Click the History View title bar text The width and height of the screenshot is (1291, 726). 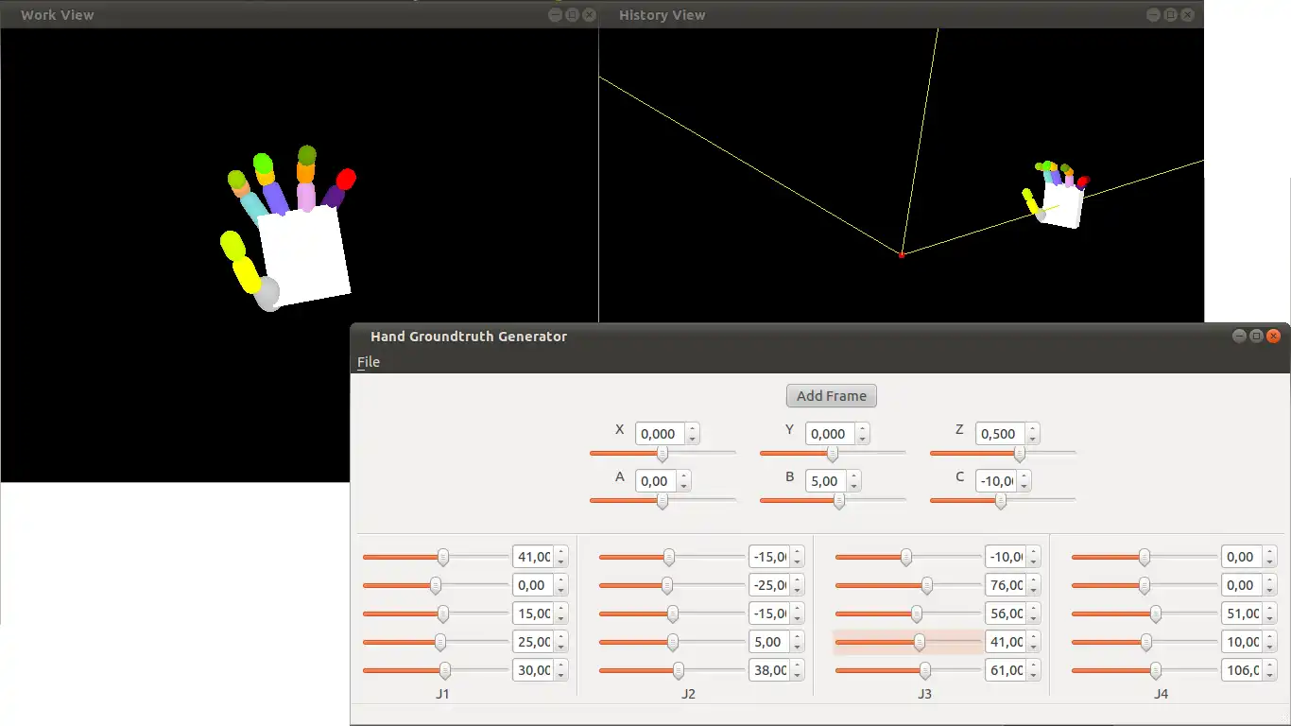pyautogui.click(x=662, y=15)
